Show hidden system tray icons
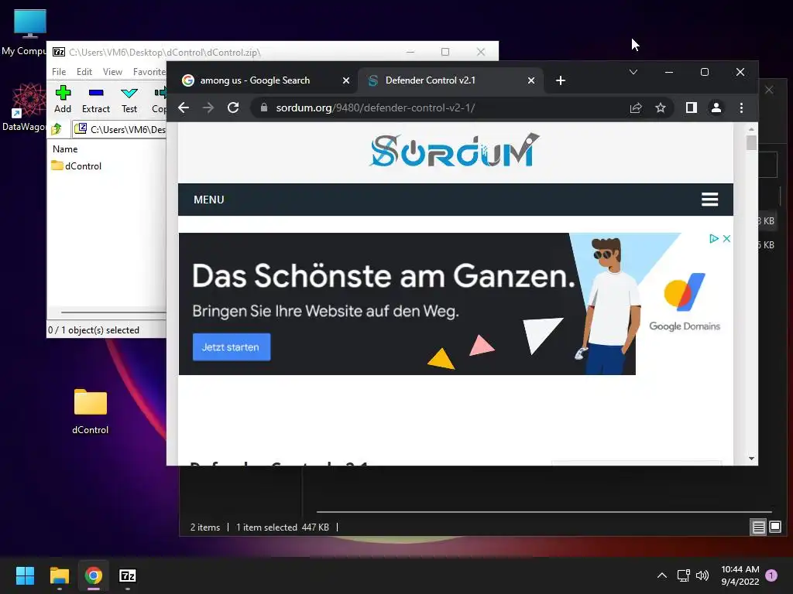The width and height of the screenshot is (793, 594). pos(662,575)
